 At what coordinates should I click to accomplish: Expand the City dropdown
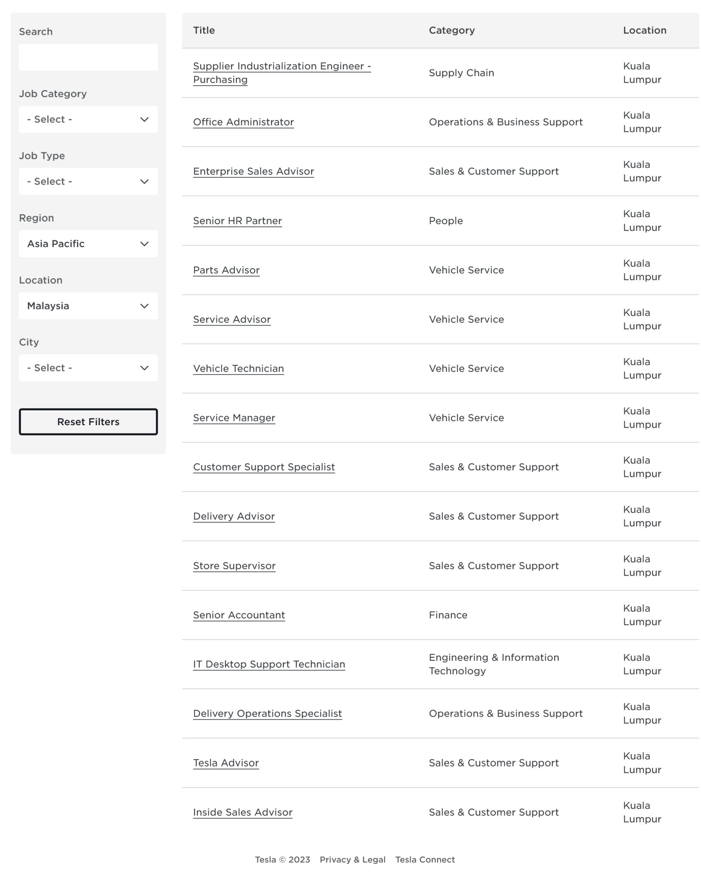(88, 368)
